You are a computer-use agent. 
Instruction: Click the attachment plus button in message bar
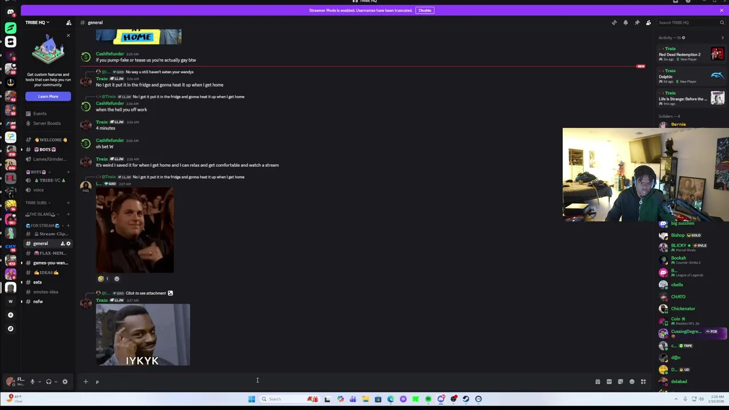[x=85, y=382]
